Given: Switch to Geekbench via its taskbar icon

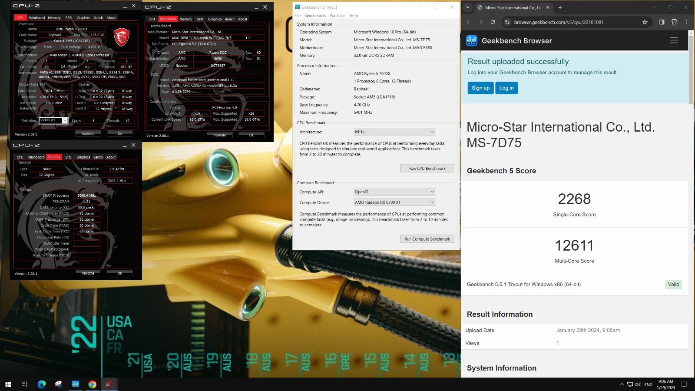Looking at the screenshot, I should coord(75,384).
